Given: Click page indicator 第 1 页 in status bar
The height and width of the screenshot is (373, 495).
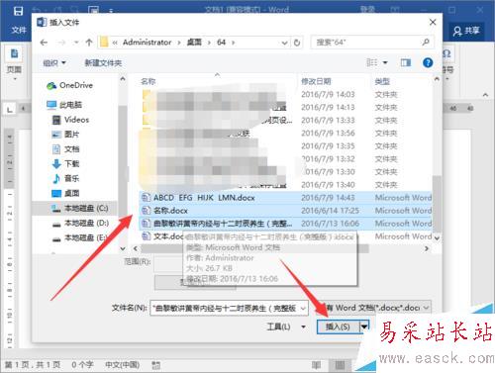Looking at the screenshot, I should click(33, 365).
